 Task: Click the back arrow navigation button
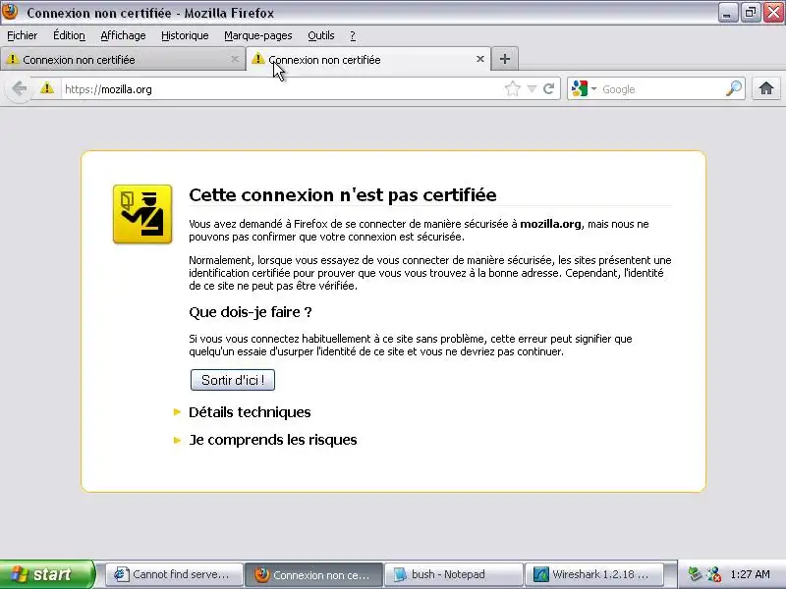point(19,89)
